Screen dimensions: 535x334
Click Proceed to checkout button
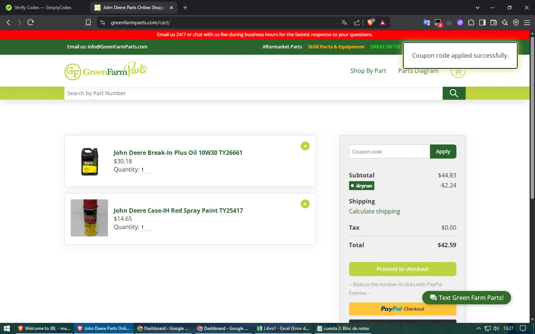[x=402, y=269]
